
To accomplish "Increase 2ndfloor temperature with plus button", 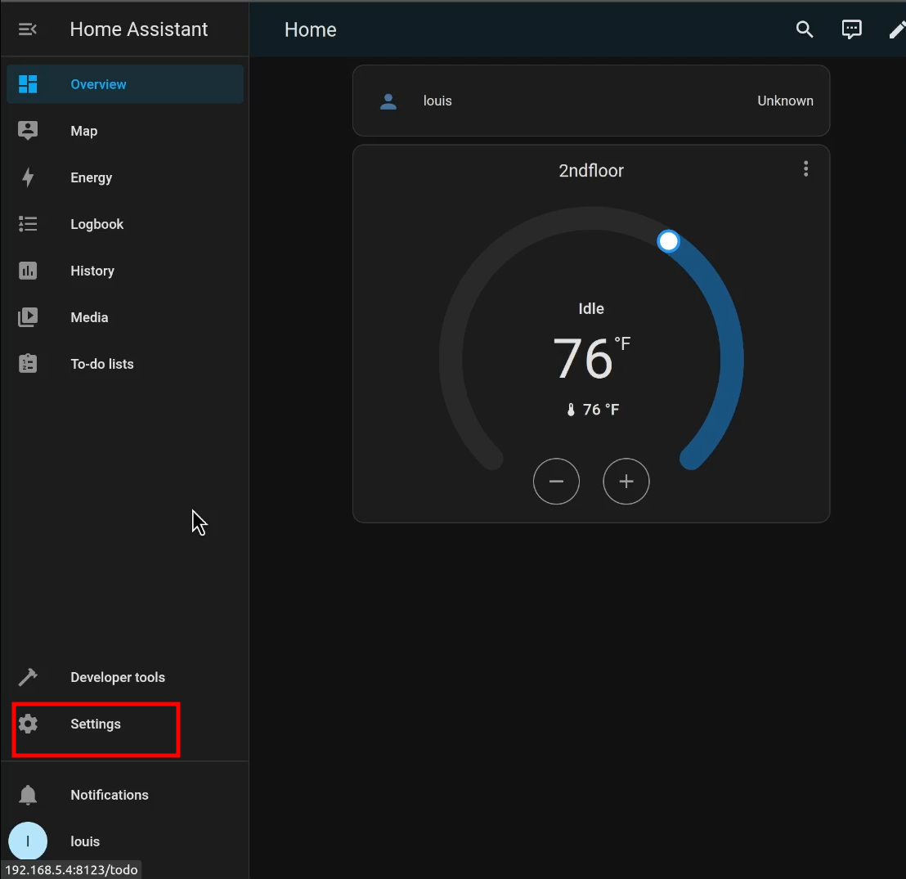I will pos(626,482).
